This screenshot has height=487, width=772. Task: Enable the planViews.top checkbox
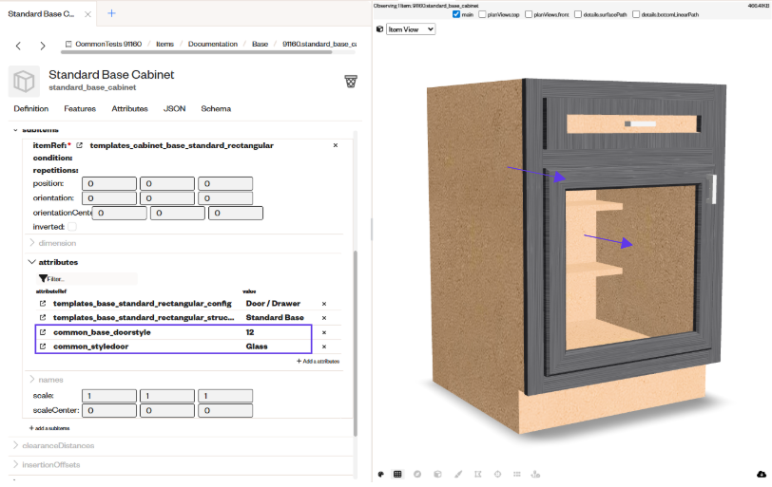(483, 14)
